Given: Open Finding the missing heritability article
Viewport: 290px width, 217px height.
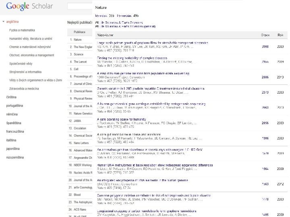Looking at the screenshot, I should click(x=132, y=58).
